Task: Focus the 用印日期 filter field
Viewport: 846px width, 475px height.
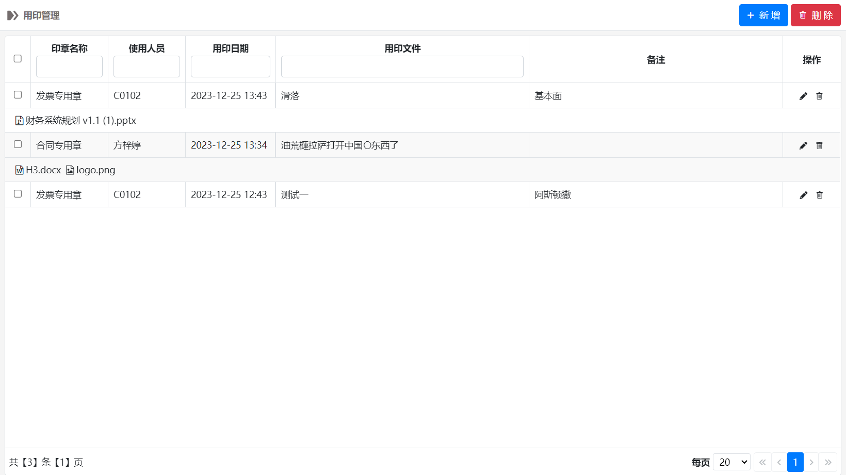Action: click(x=231, y=67)
